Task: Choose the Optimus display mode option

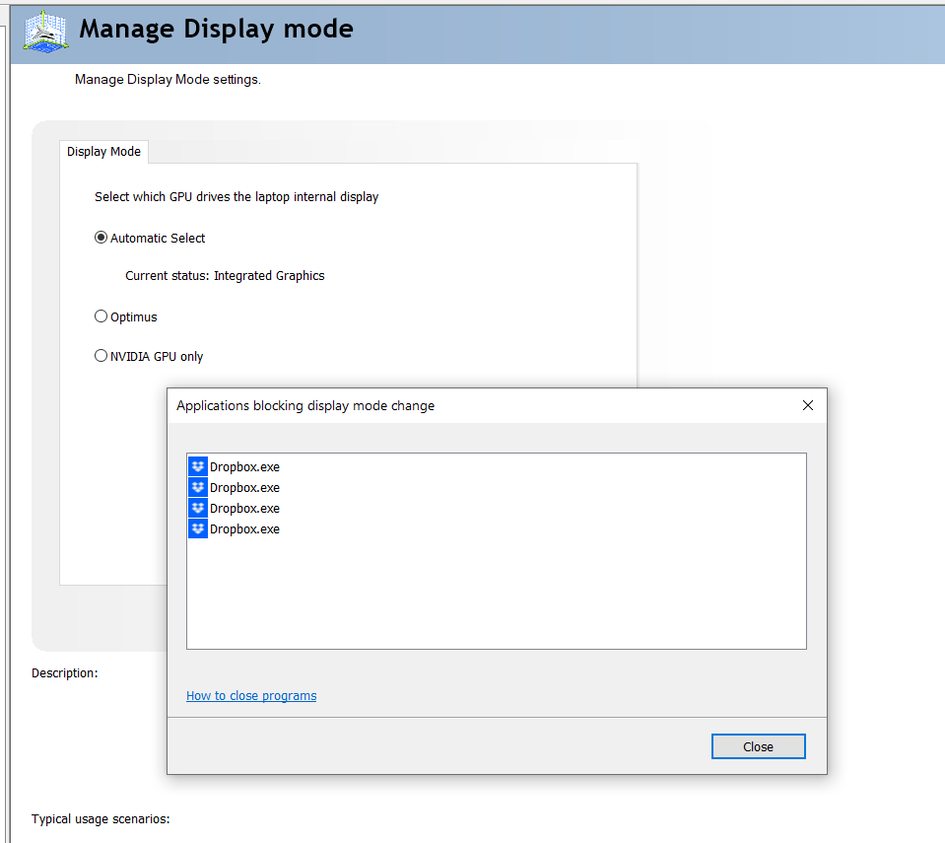Action: coord(101,316)
